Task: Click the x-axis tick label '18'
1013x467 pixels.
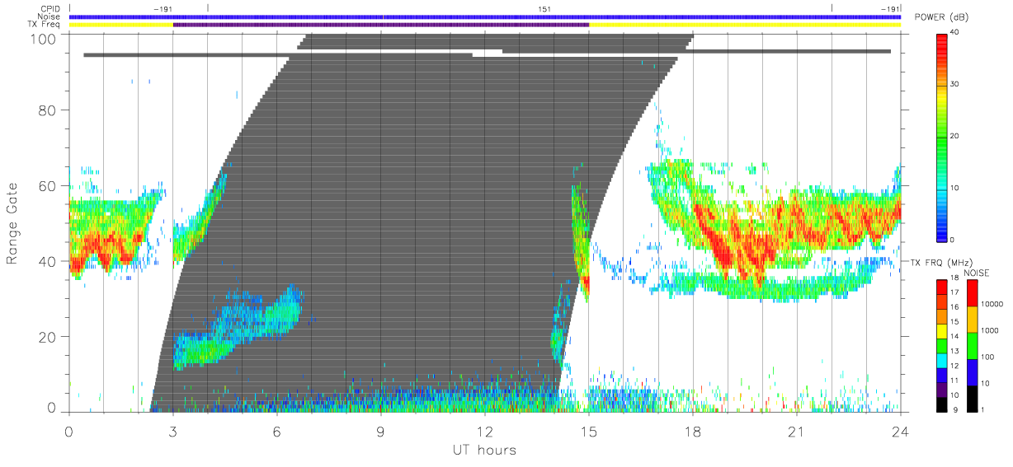Action: click(x=692, y=432)
